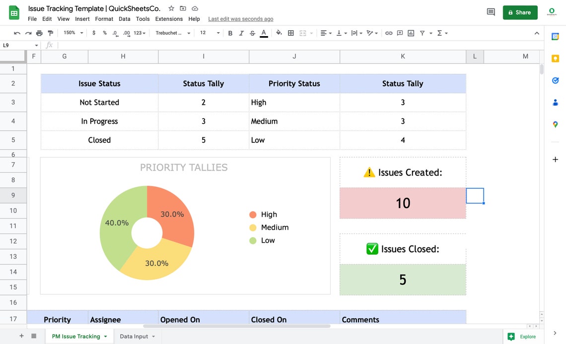Format as percent icon
This screenshot has height=344, width=566.
105,33
